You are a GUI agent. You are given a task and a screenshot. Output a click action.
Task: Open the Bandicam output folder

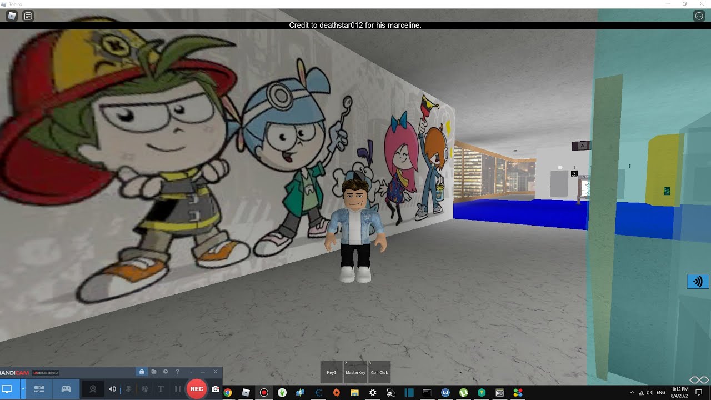click(x=154, y=372)
